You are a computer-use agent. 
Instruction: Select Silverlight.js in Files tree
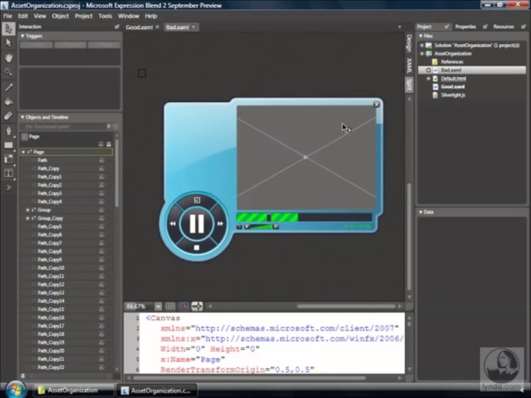tap(453, 95)
